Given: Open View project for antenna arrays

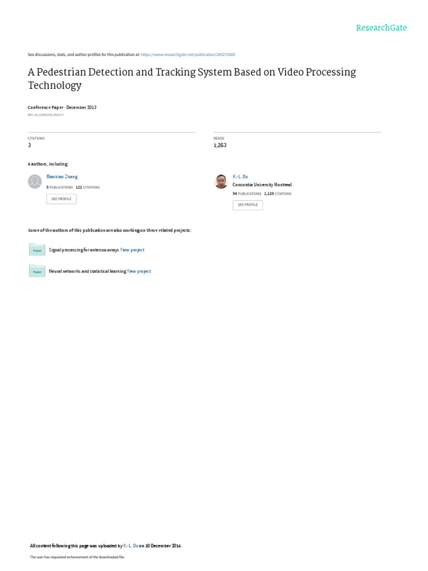Looking at the screenshot, I should pyautogui.click(x=132, y=250).
